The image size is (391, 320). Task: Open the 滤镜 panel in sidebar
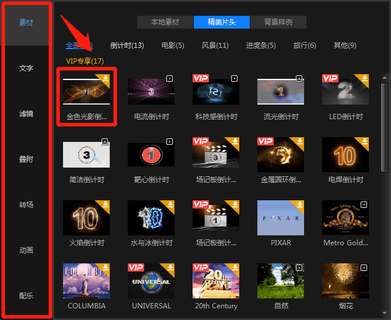(x=26, y=114)
